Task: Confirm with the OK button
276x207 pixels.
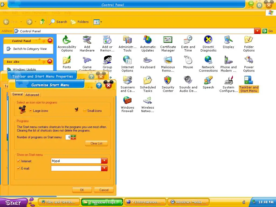Action: (x=82, y=190)
